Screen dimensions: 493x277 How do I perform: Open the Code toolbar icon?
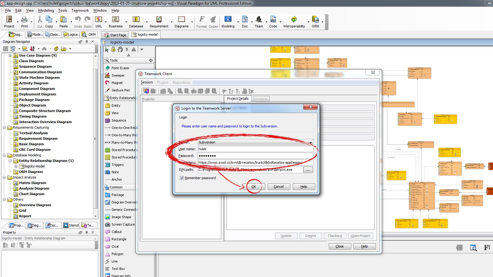click(273, 19)
